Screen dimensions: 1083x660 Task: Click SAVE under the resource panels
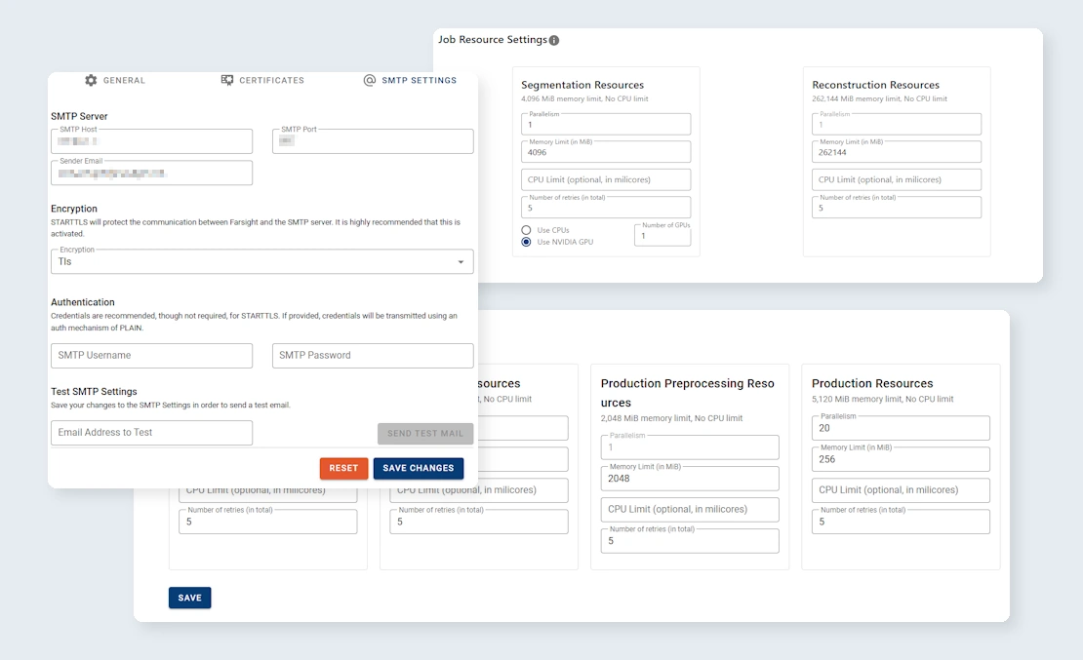189,597
